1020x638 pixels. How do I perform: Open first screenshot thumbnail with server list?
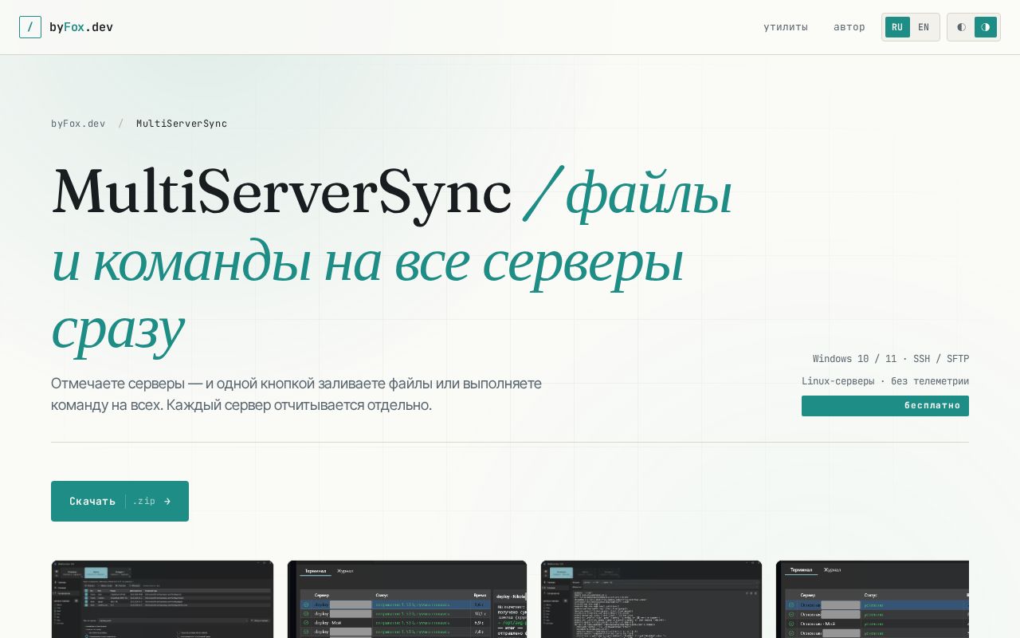[163, 599]
